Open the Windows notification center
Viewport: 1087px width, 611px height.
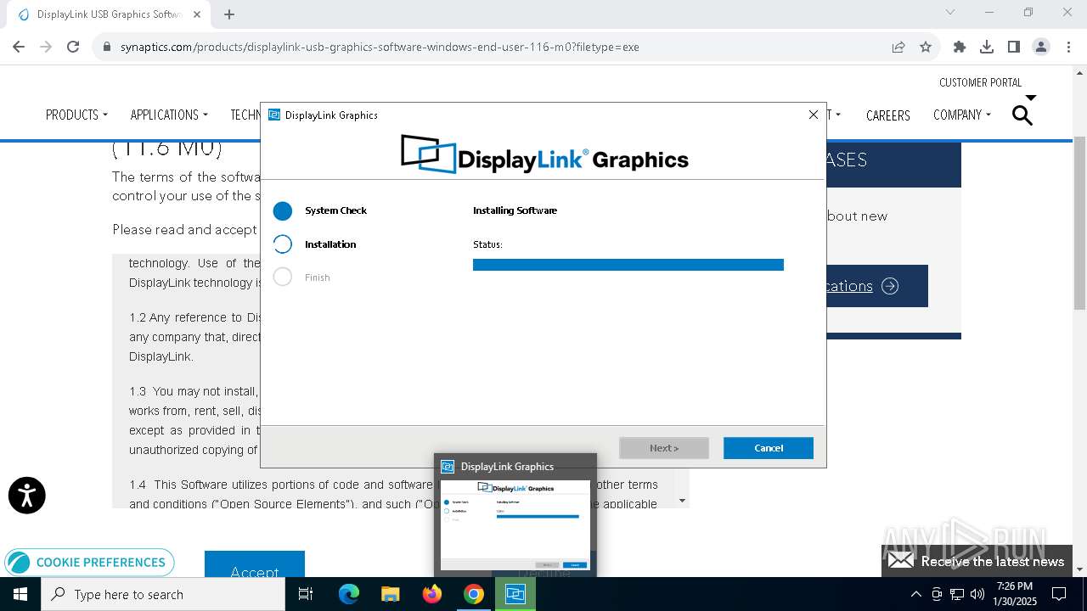coord(1059,594)
